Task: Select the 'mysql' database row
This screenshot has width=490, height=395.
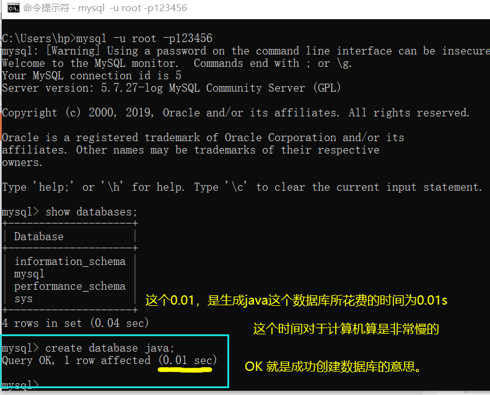Action: [29, 274]
